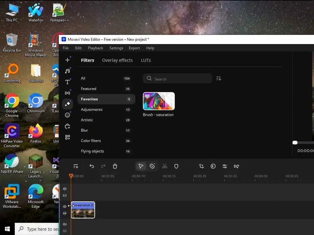The width and height of the screenshot is (314, 235).
Task: Switch to the Filters tab
Action: point(87,60)
